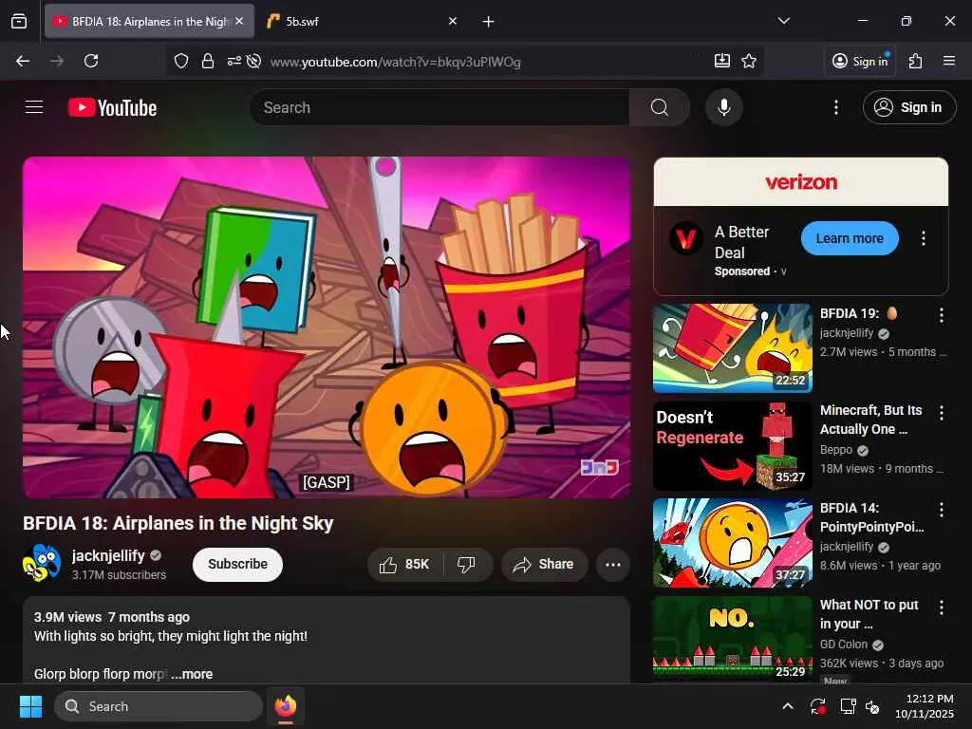The image size is (972, 729).
Task: Open the Minecraft Doesn't Regenerate thumbnail
Action: click(732, 446)
